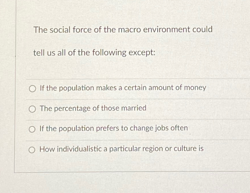Click the question title text
This screenshot has height=193, width=250.
click(123, 29)
